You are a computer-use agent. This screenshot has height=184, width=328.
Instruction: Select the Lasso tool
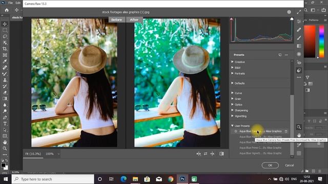(x=5, y=36)
